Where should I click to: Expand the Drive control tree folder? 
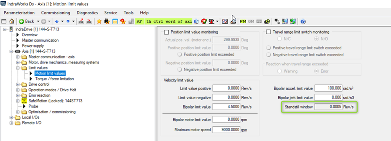point(18,84)
